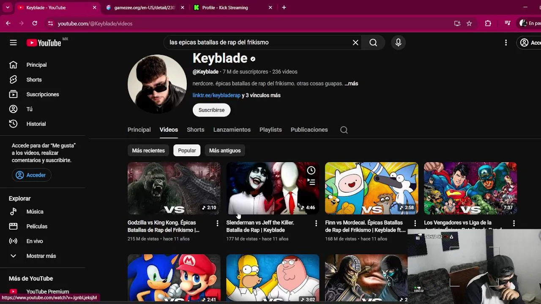Filter videos by Más recientes
Screen dimensions: 541x304
(148, 151)
